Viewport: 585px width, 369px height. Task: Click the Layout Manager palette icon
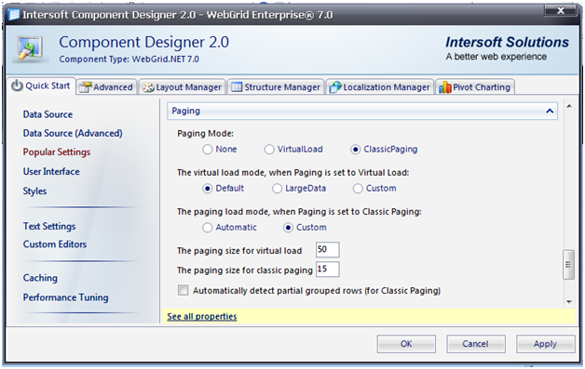pyautogui.click(x=148, y=87)
